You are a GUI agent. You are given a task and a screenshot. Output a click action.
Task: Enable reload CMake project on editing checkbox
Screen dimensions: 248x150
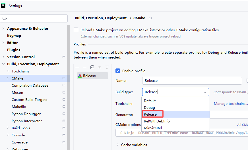[76, 30]
